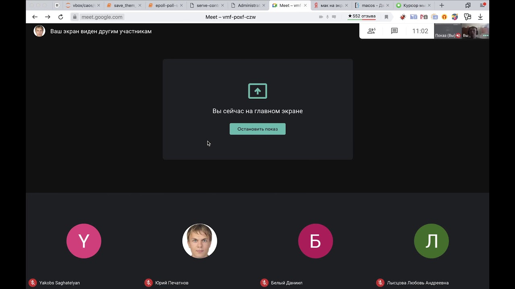Click the microphone permission icon in address bar
Viewport: 515px width, 289px height.
coord(328,17)
